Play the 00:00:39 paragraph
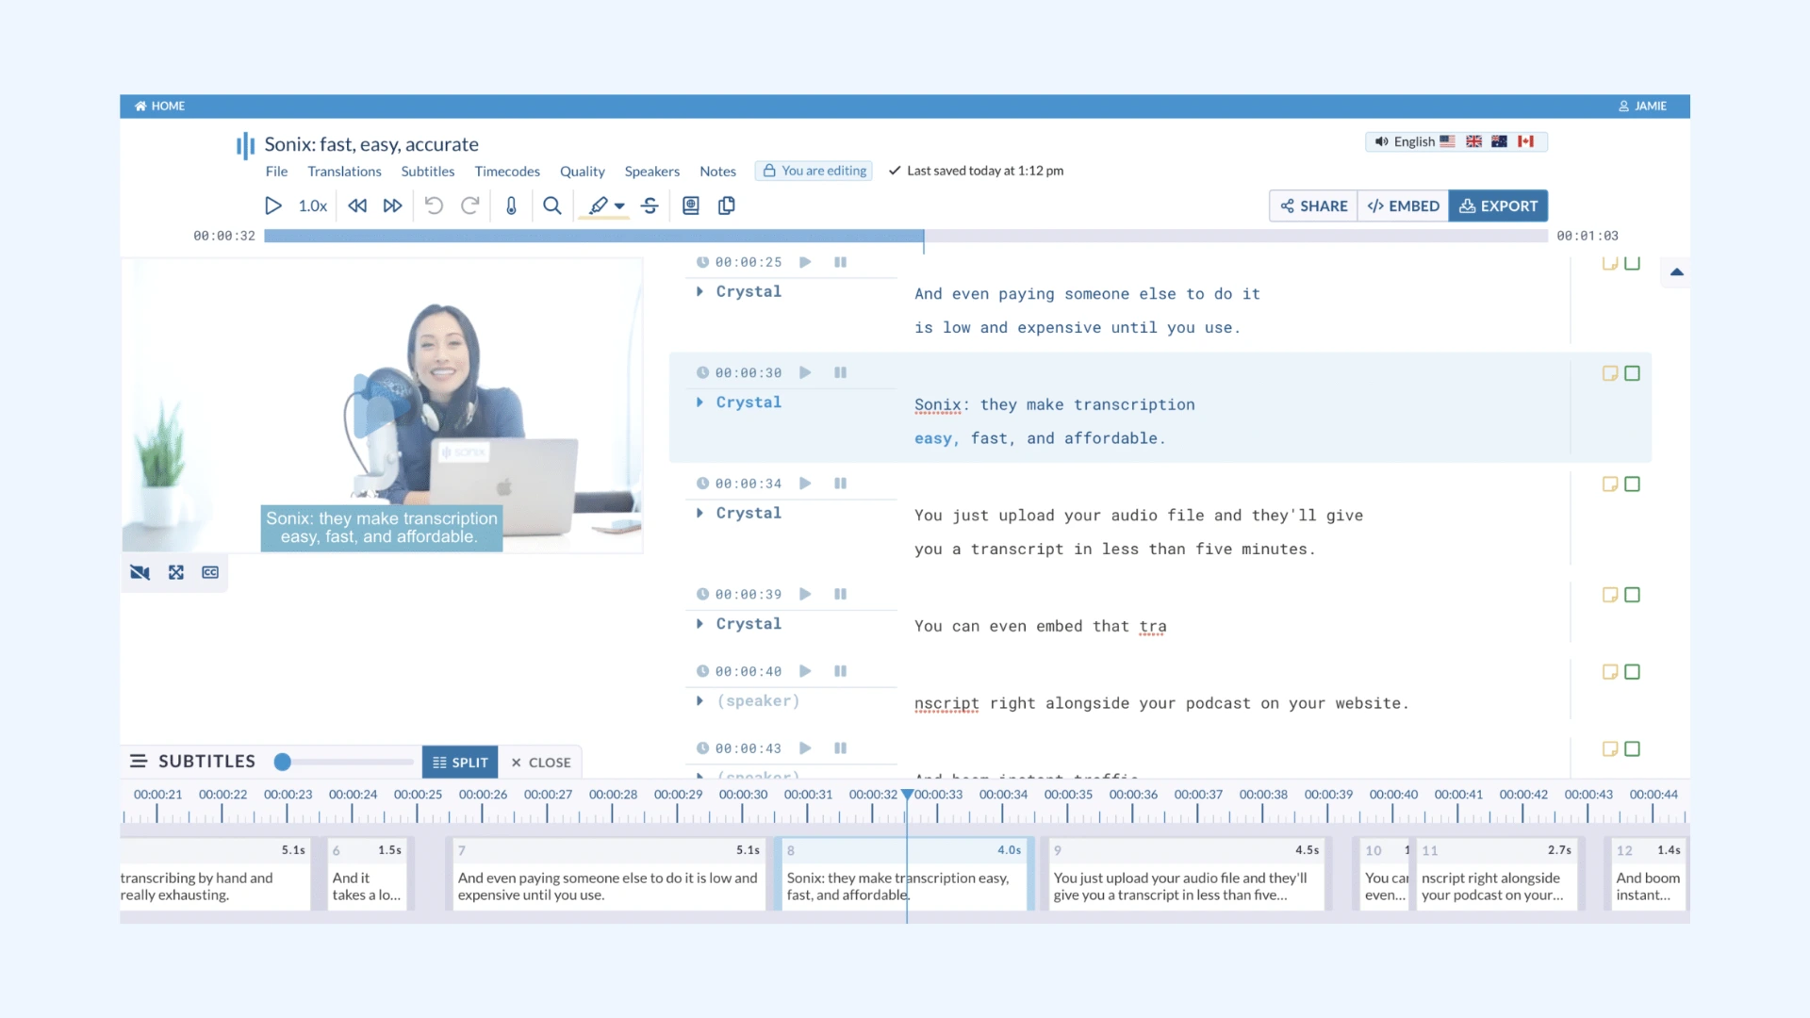Viewport: 1810px width, 1018px height. pyautogui.click(x=805, y=594)
